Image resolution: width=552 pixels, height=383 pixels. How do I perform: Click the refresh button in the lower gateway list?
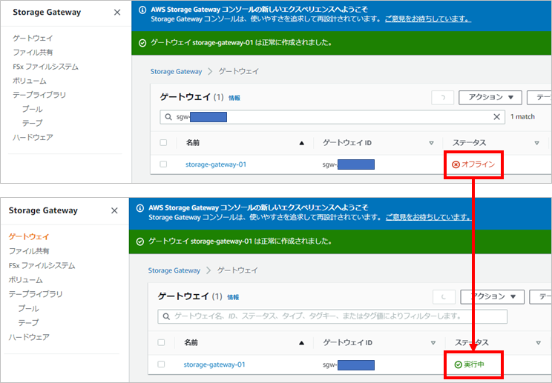click(x=444, y=297)
